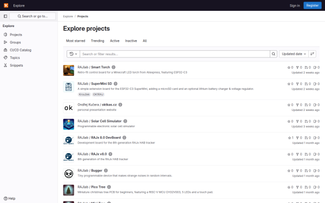Click the Sign in link

[x=295, y=5]
